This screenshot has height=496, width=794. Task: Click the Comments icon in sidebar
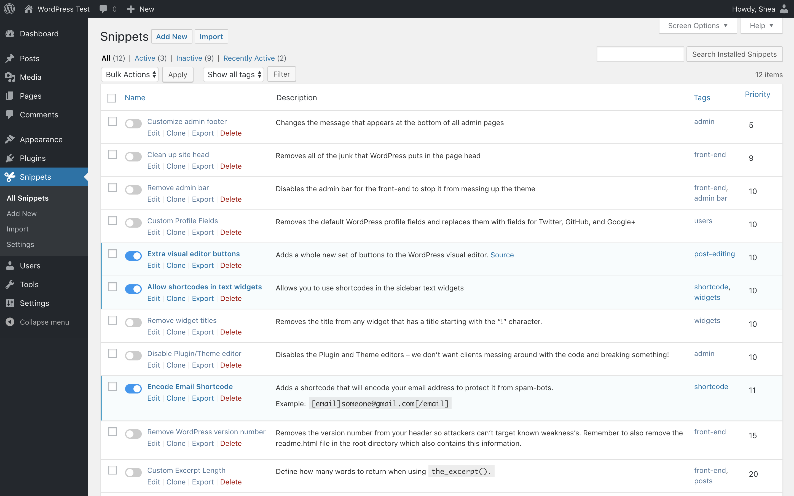click(10, 114)
